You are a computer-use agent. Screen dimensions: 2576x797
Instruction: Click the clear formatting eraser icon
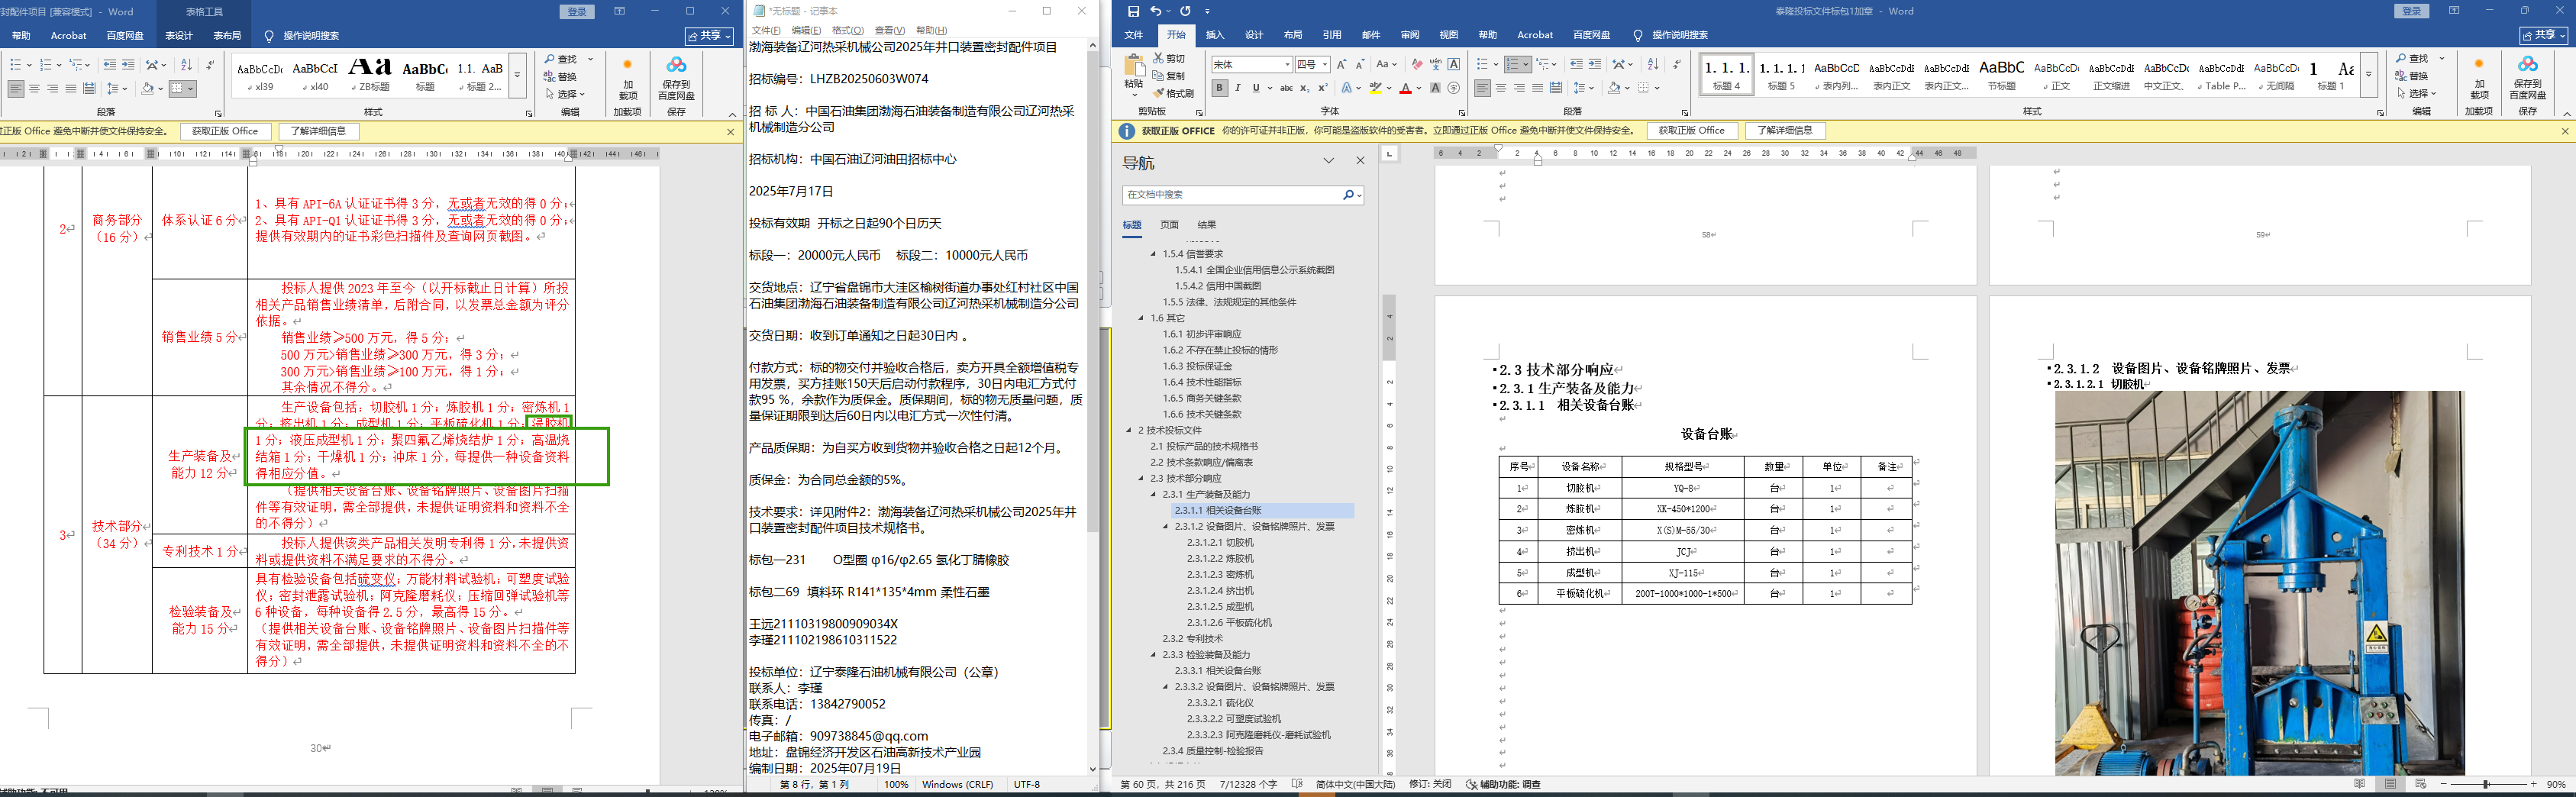tap(1416, 64)
